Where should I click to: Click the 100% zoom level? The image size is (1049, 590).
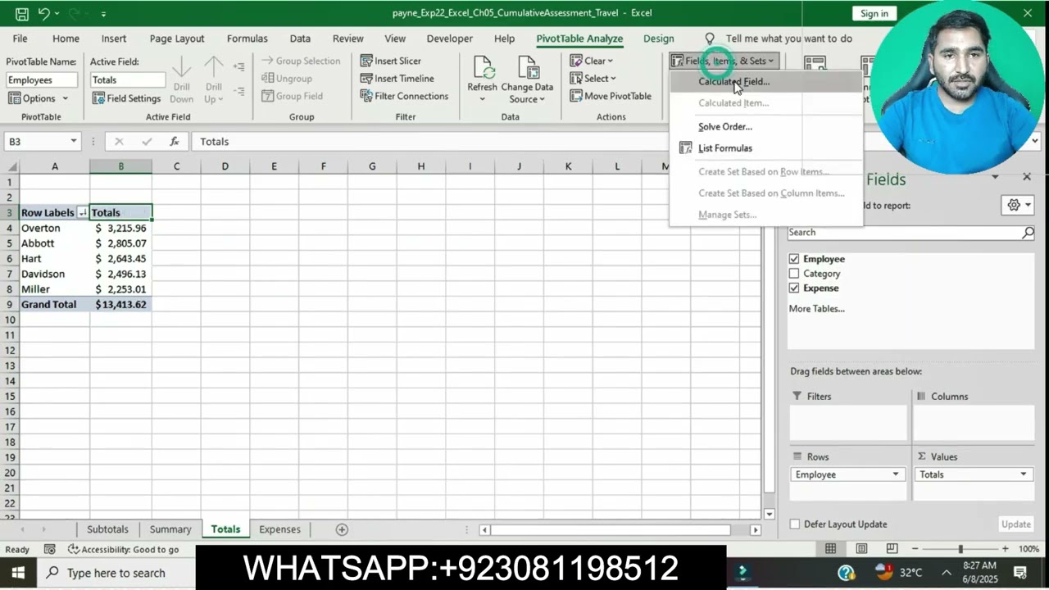click(1029, 549)
